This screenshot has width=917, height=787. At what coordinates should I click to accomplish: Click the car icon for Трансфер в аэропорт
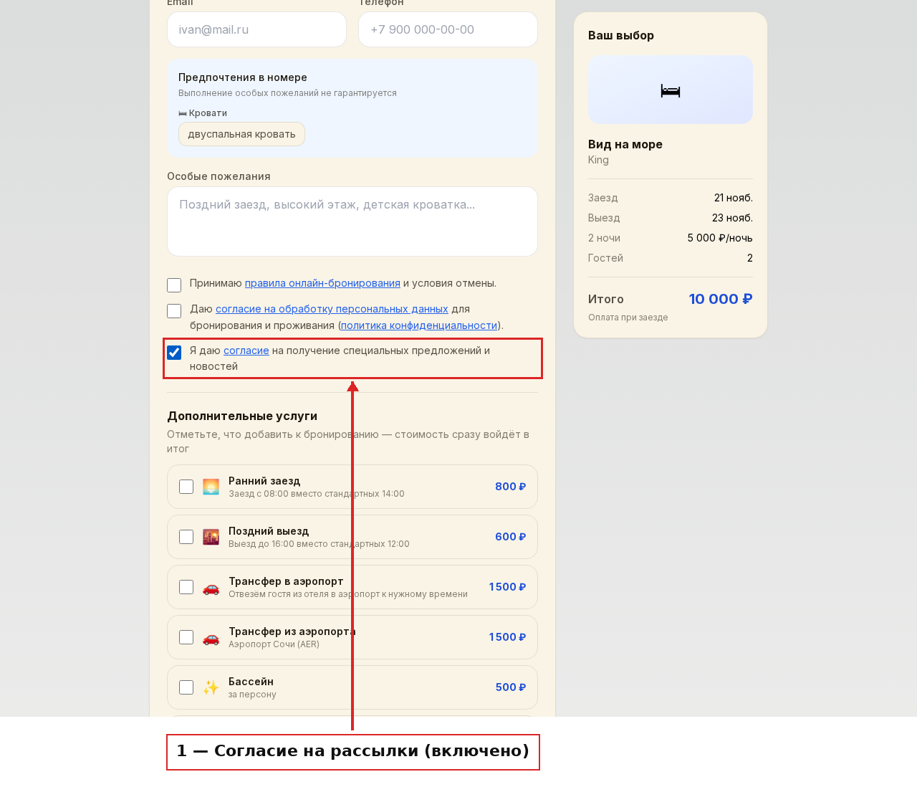(211, 587)
